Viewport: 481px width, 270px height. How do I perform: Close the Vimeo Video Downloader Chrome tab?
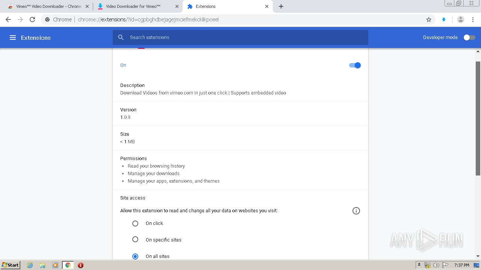point(87,6)
